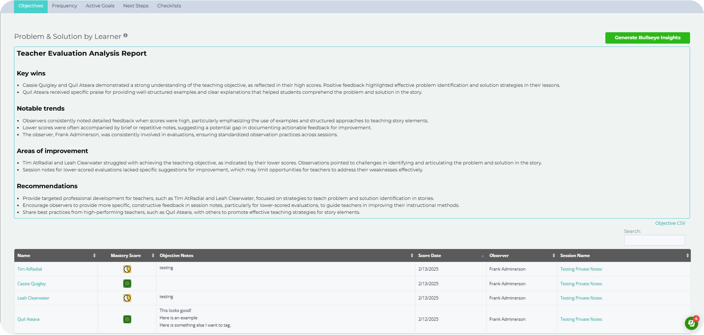
Task: Open the Checklists tab
Action: pos(169,6)
